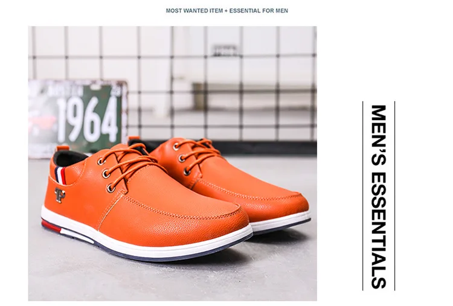Click the top metal eyelet of front shoe
This screenshot has width=453, height=306.
101,161
